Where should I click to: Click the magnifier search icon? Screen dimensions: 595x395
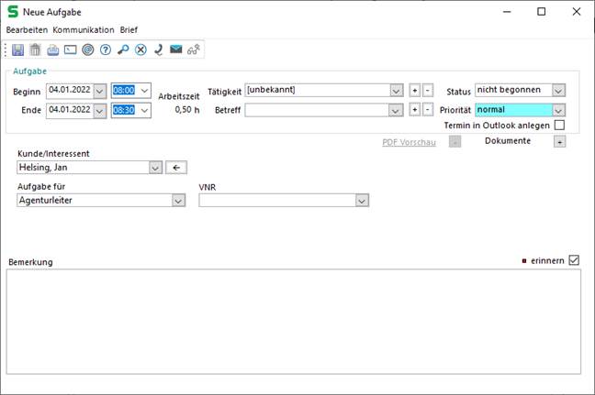pyautogui.click(x=123, y=49)
